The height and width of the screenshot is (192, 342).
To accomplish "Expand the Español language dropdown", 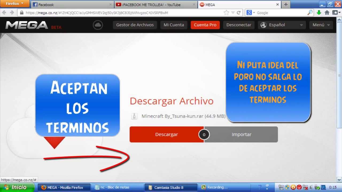I will tap(301, 25).
